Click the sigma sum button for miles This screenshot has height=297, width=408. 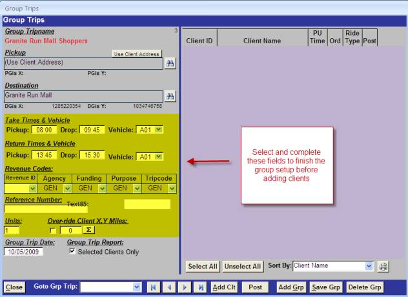pos(88,230)
